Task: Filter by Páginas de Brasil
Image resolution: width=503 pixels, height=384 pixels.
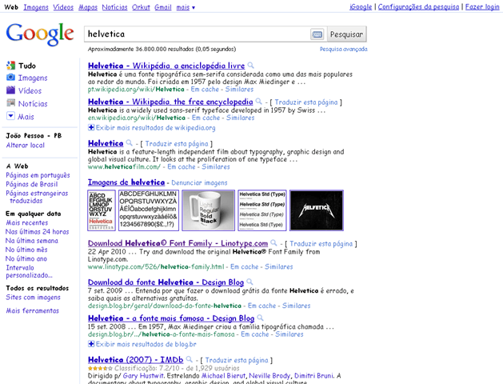Action: click(32, 184)
